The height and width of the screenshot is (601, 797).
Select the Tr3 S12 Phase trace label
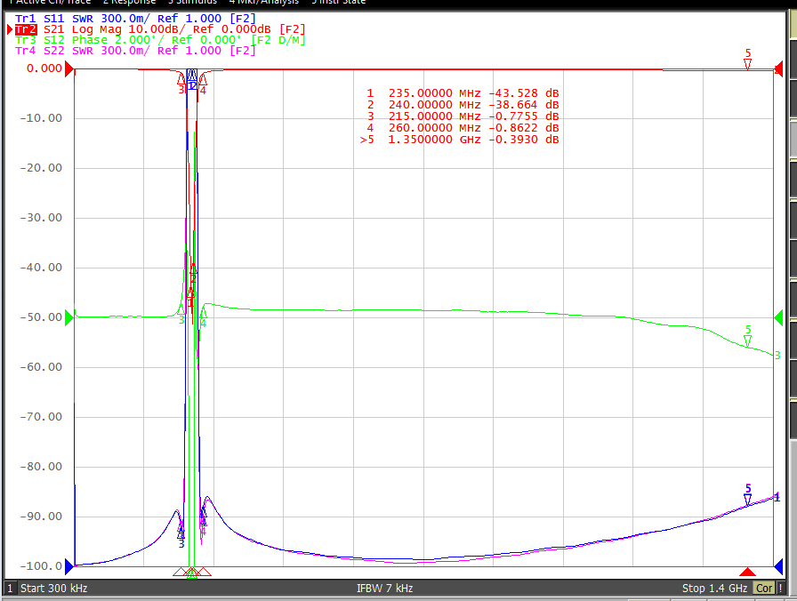click(x=160, y=40)
